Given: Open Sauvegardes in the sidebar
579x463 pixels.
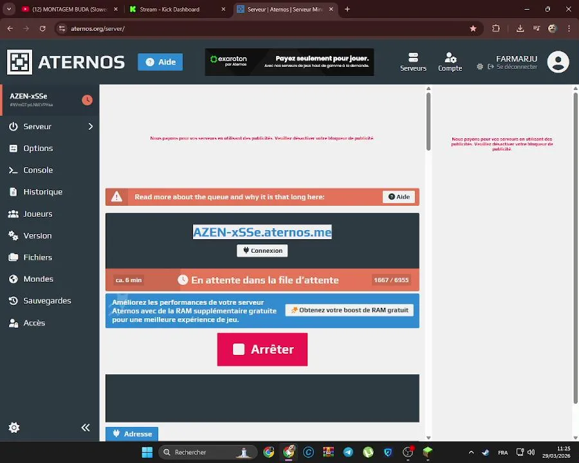Looking at the screenshot, I should (47, 301).
